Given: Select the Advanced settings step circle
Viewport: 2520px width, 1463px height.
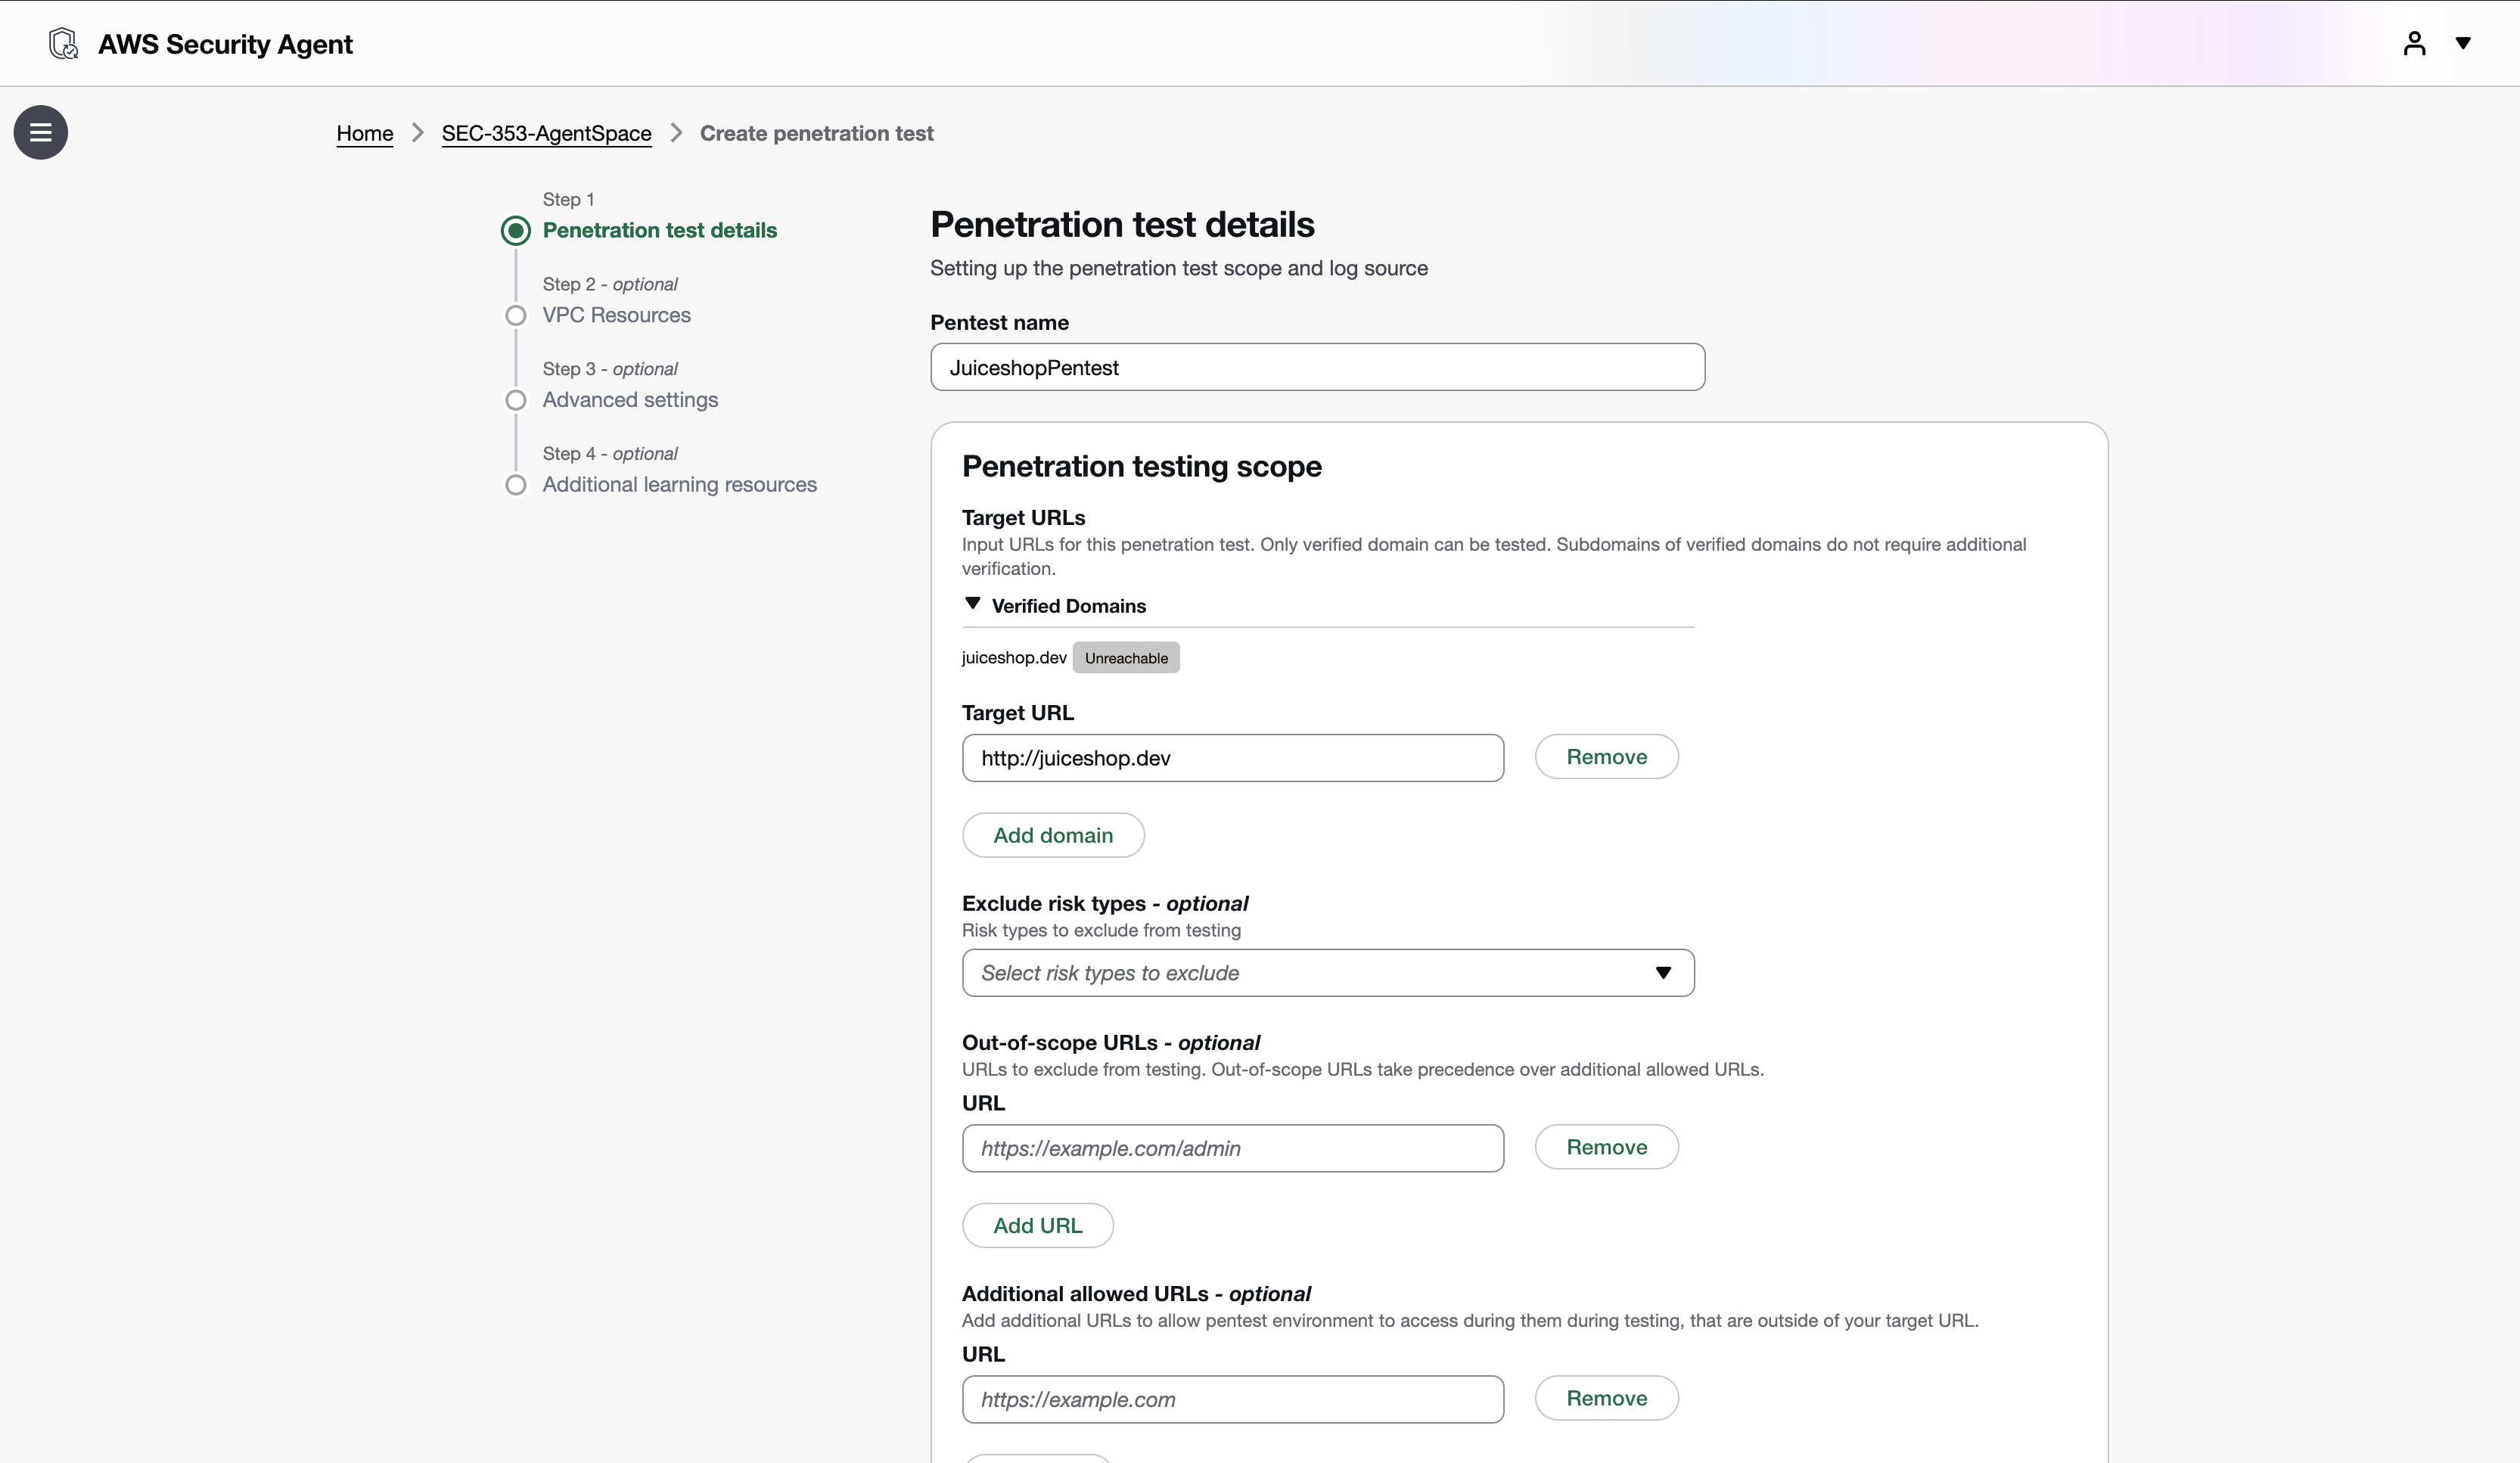Looking at the screenshot, I should (515, 400).
